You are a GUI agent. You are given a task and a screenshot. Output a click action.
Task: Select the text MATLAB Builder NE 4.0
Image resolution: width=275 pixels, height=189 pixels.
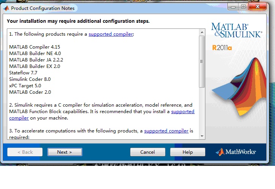[x=35, y=54]
